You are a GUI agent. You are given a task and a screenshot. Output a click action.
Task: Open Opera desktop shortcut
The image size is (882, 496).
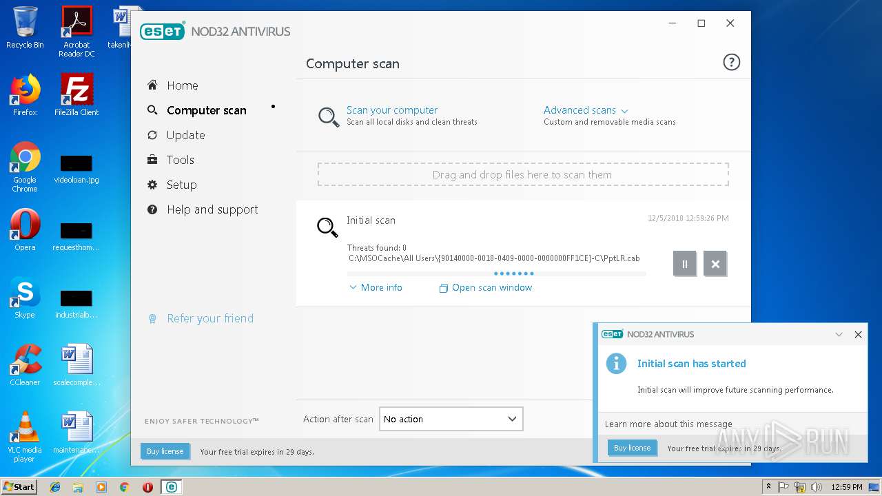(25, 230)
